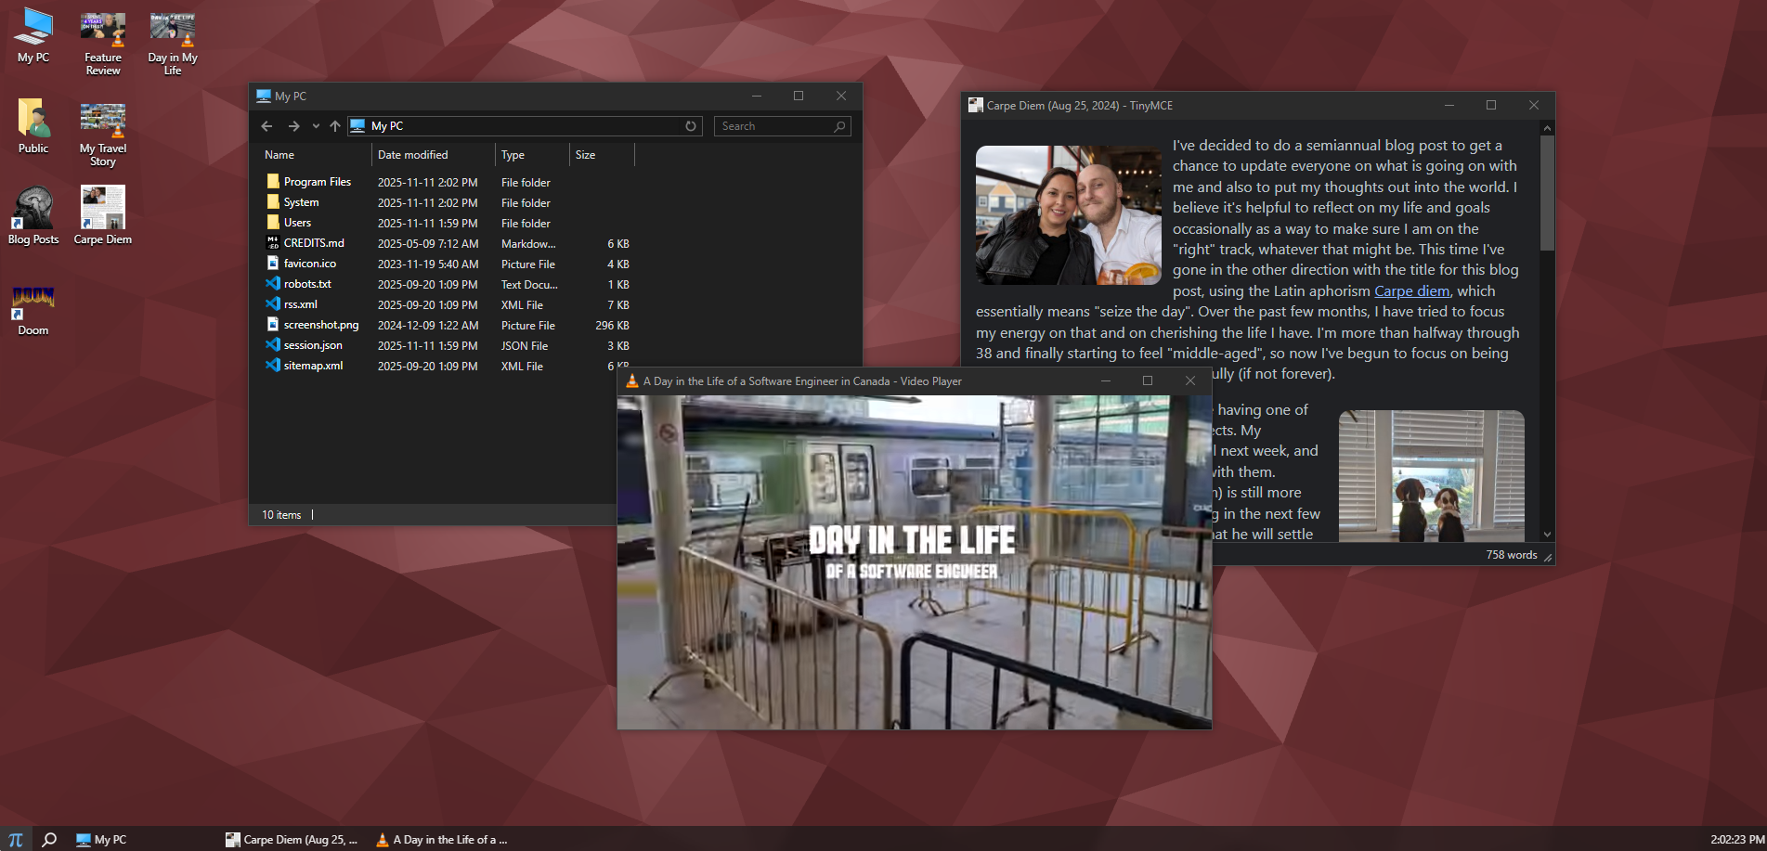The image size is (1767, 851).
Task: Click the up directory arrow in explorer
Action: click(x=335, y=126)
